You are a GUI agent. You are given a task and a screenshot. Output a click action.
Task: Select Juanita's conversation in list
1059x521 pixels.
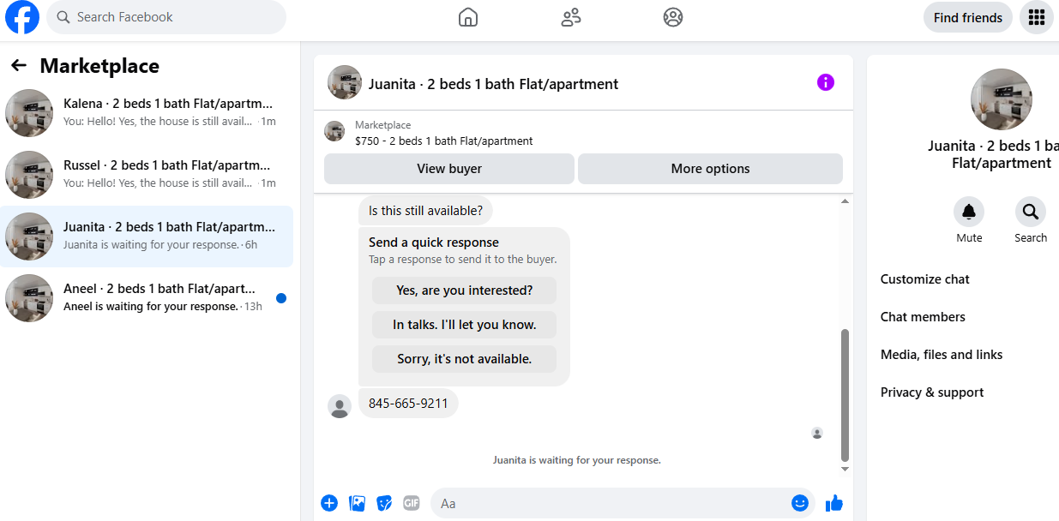(x=147, y=237)
